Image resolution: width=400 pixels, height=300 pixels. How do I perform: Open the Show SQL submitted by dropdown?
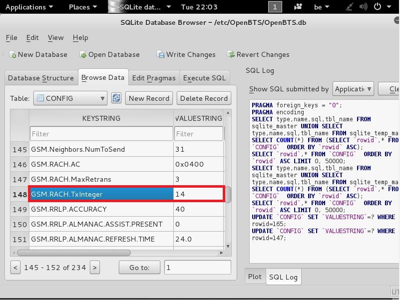tap(353, 89)
